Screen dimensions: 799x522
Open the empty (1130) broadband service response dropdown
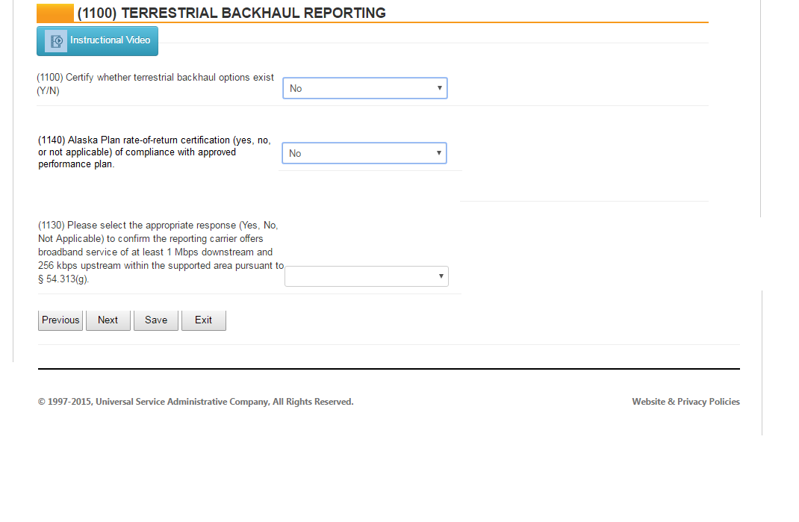(x=367, y=276)
